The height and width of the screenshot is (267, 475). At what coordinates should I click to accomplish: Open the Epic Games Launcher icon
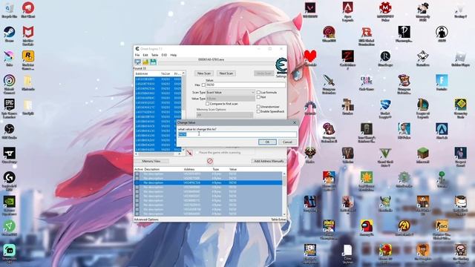click(10, 105)
